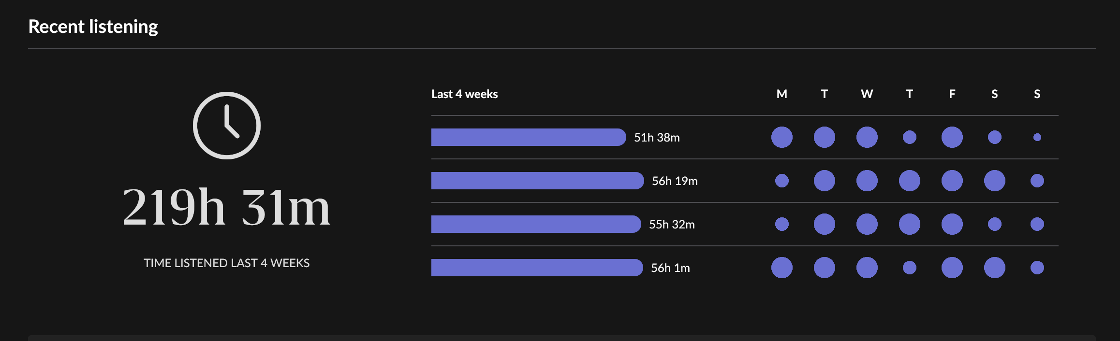Image resolution: width=1120 pixels, height=341 pixels.
Task: Click the F weekday column header
Action: point(952,94)
